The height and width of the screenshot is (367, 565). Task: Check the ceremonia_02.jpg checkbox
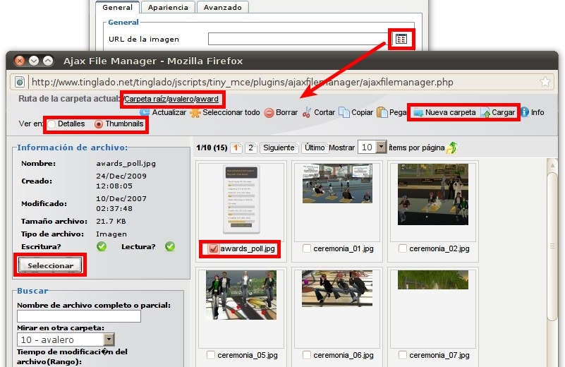tap(403, 248)
